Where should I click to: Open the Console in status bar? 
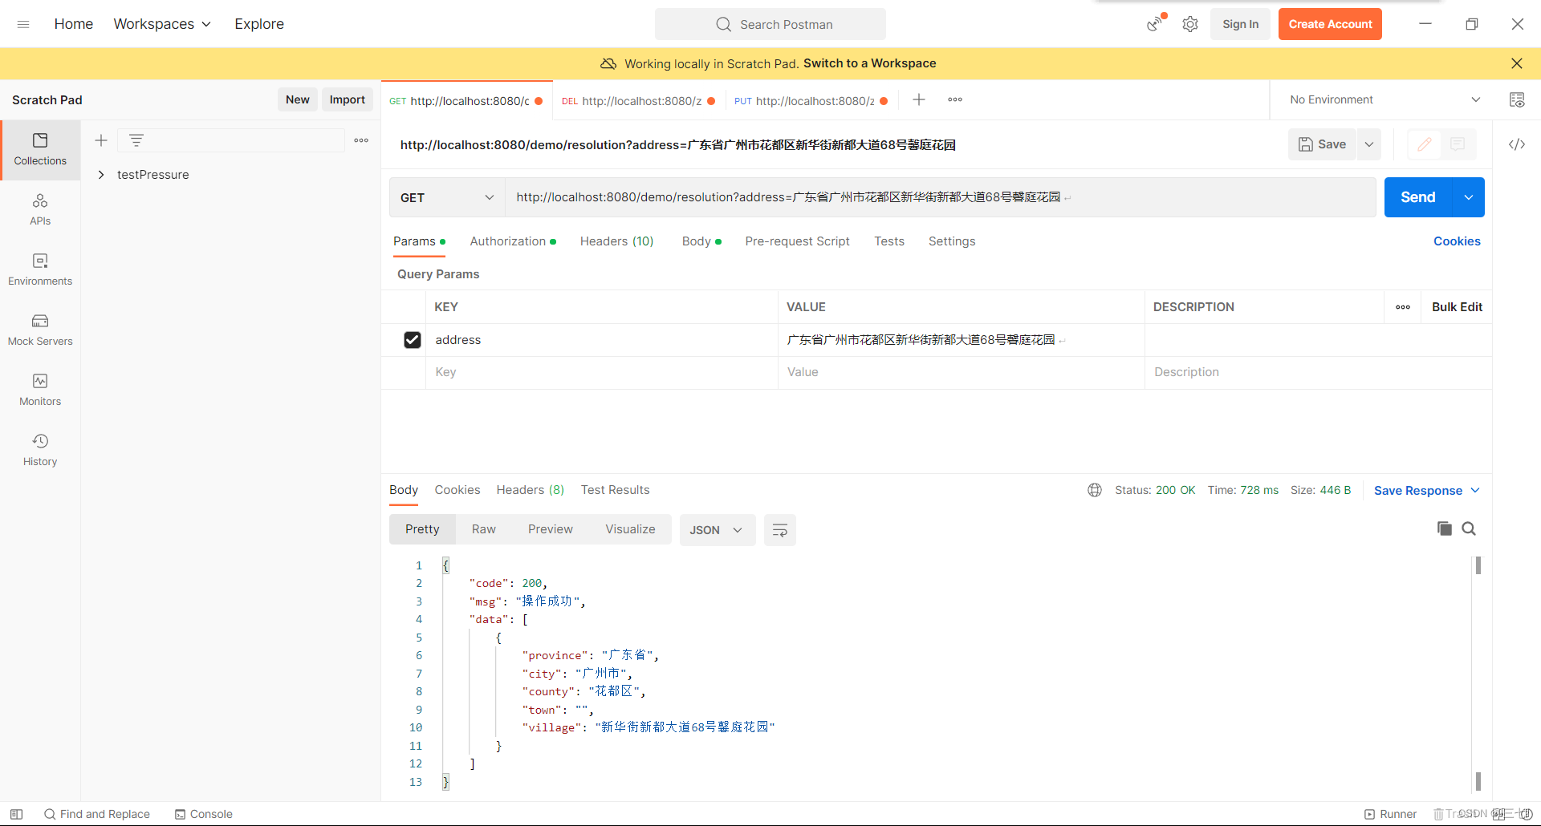tap(204, 814)
